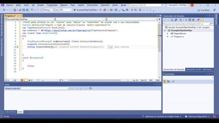Click Adicionar ao Controle do Código-Fonte
219x123 pixels.
162,117
